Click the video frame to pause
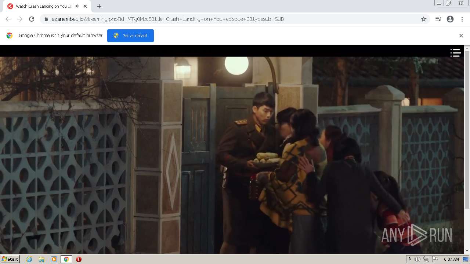470x264 pixels. pyautogui.click(x=232, y=155)
